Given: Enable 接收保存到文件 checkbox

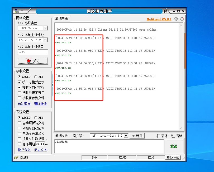Looking at the screenshot, I should (19, 98).
